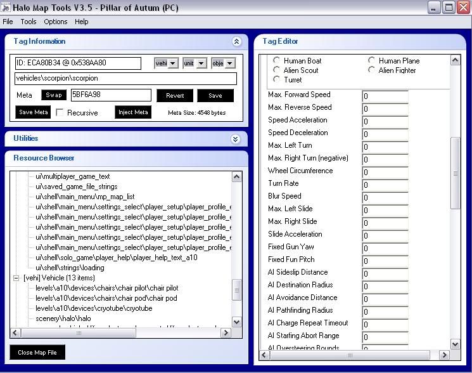Select ui\saved_game_file_strings tree item
The image size is (472, 373).
(x=77, y=186)
